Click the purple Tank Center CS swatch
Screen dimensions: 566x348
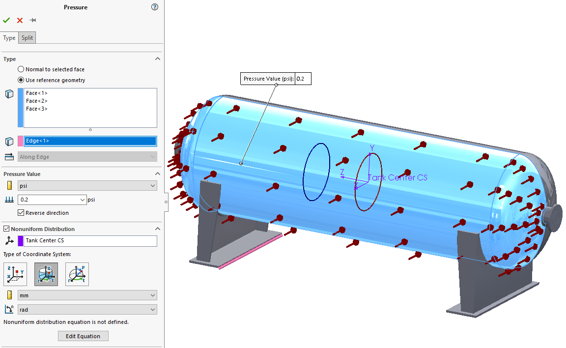coord(21,241)
